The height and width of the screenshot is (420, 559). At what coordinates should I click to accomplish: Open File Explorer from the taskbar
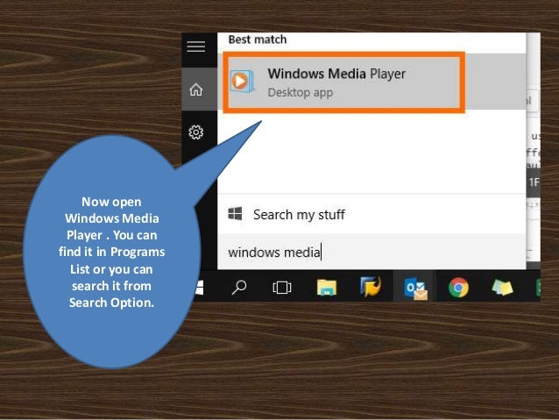pos(327,288)
